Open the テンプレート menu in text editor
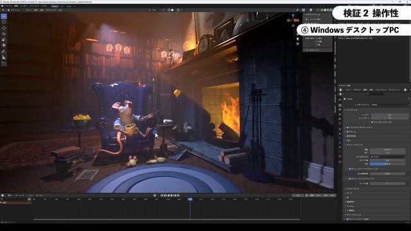Image resolution: width=411 pixels, height=231 pixels. (x=394, y=90)
